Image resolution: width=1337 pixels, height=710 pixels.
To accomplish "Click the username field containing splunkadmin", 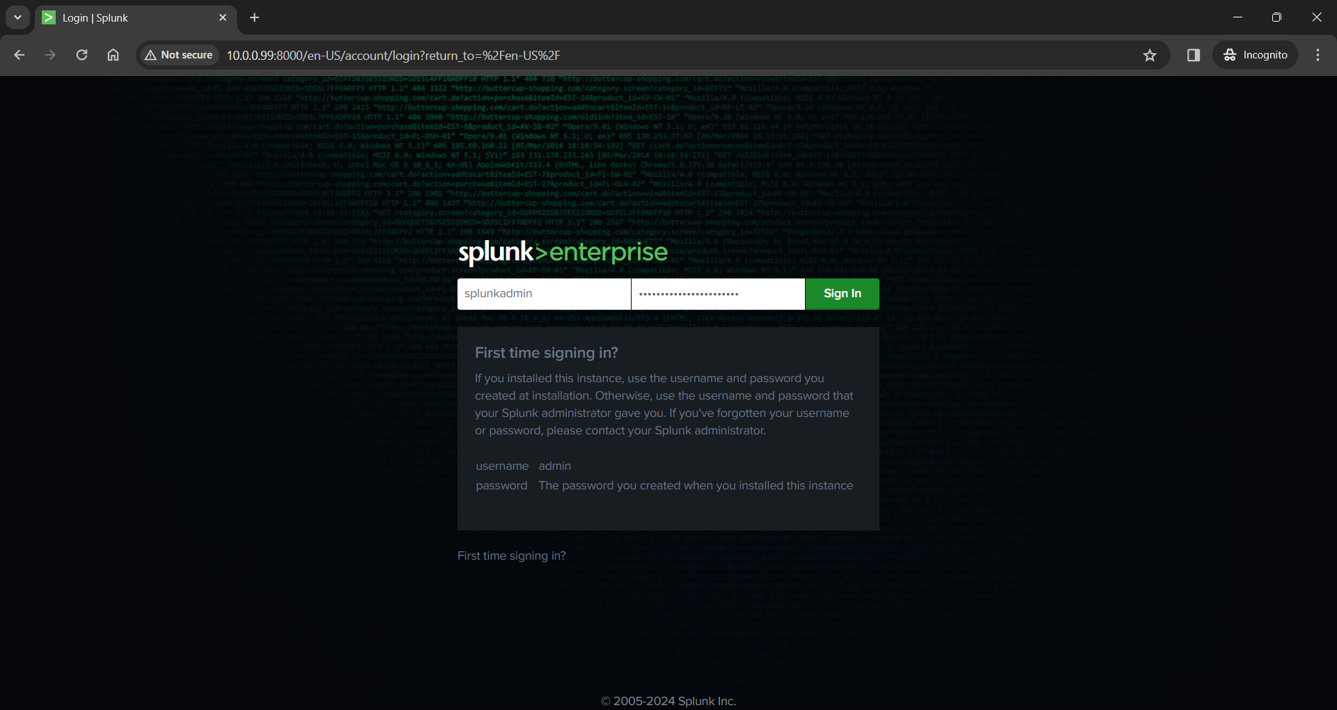I will pos(544,294).
